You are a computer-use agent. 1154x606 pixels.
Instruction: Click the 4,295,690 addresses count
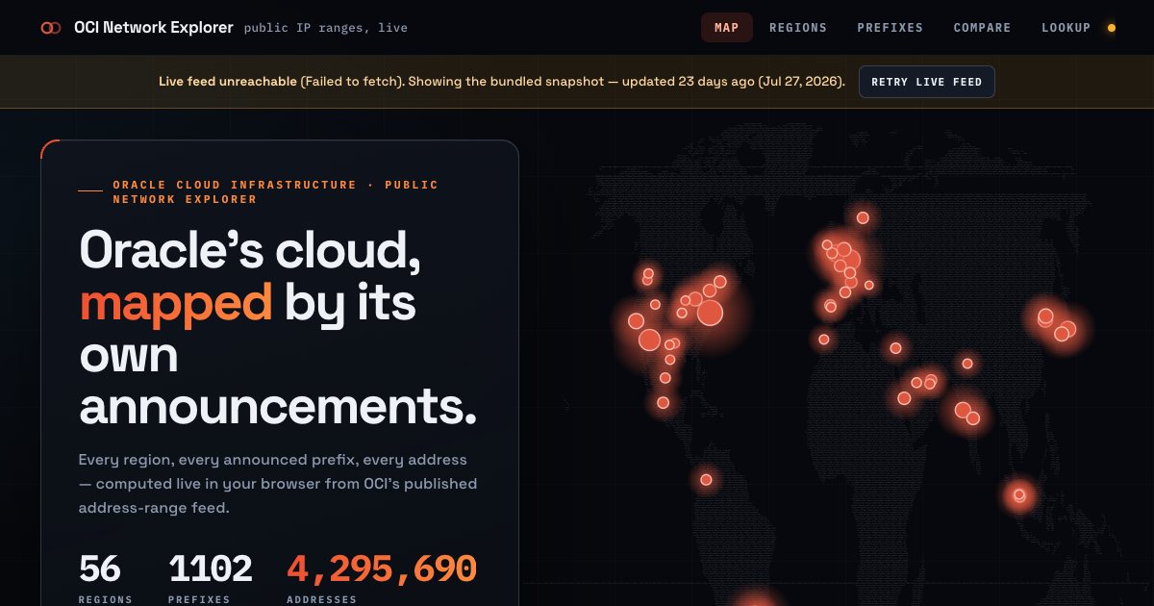[381, 568]
